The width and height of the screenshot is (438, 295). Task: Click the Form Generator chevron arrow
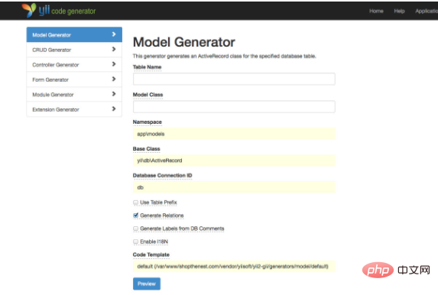tap(114, 79)
